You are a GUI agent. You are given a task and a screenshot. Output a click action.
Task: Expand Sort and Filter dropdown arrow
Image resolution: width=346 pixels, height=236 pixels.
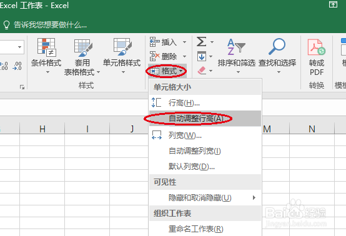click(x=238, y=72)
